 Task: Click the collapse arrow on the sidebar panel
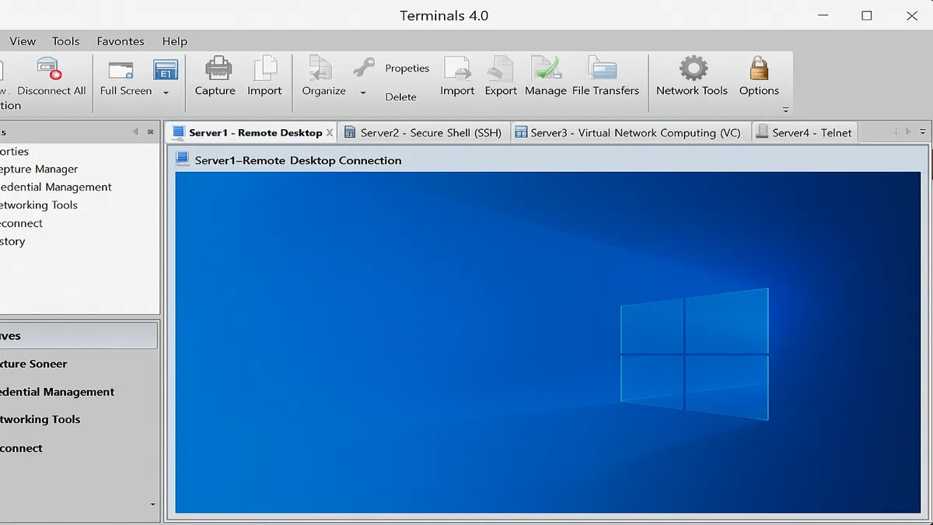pyautogui.click(x=135, y=131)
